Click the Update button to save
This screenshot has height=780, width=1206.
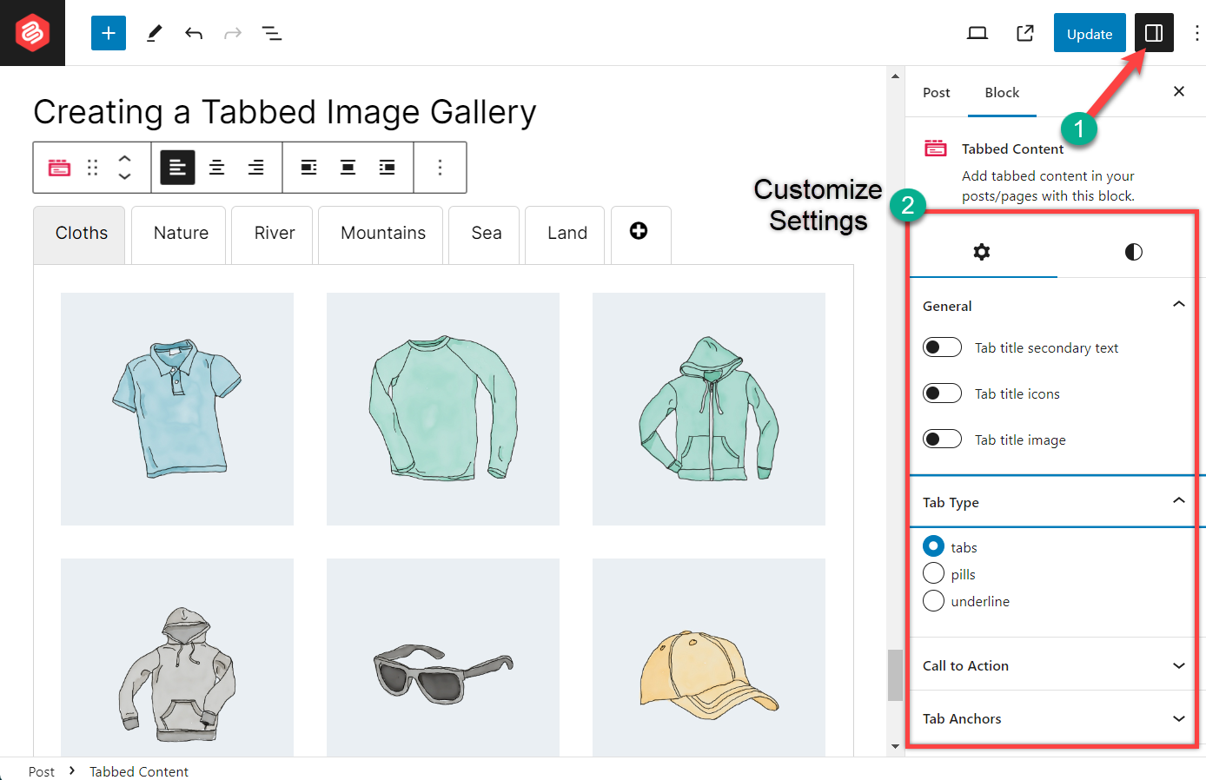point(1090,32)
